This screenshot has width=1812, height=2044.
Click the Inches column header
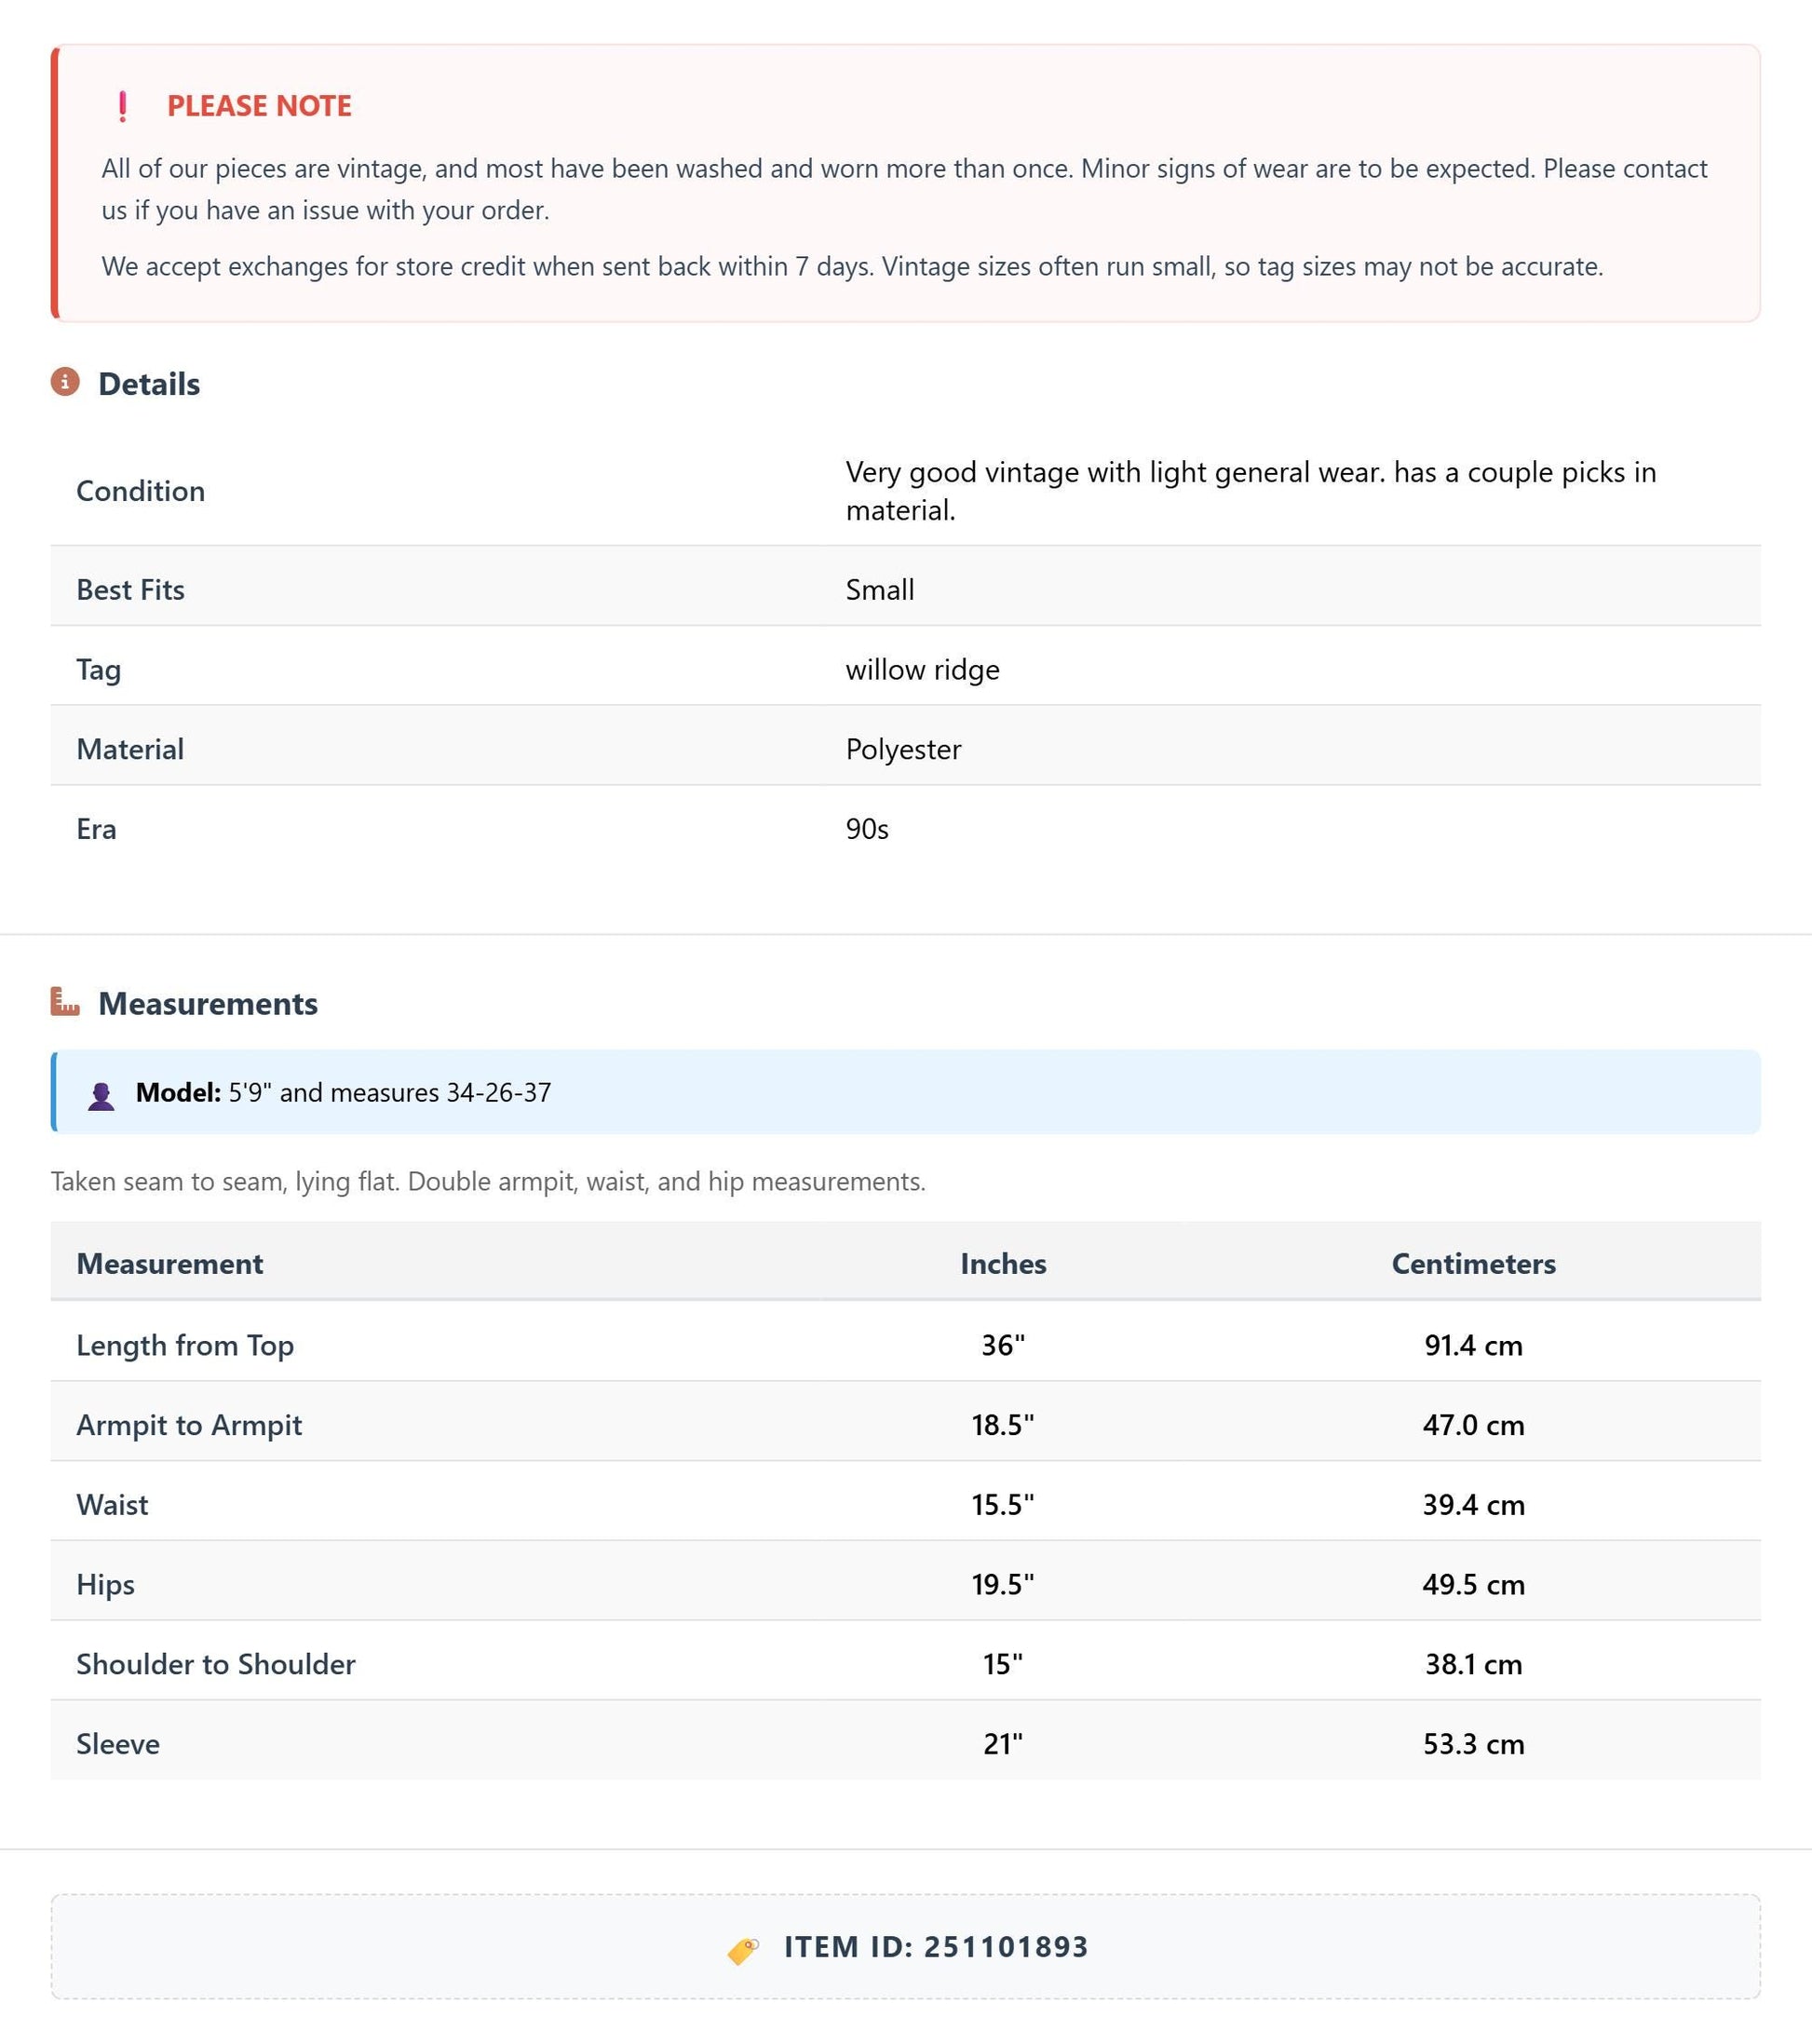pos(1003,1263)
